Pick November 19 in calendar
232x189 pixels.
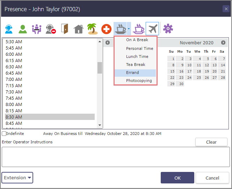[206, 71]
